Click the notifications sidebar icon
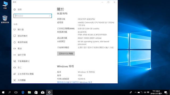The width and height of the screenshot is (170, 95). 15,36
